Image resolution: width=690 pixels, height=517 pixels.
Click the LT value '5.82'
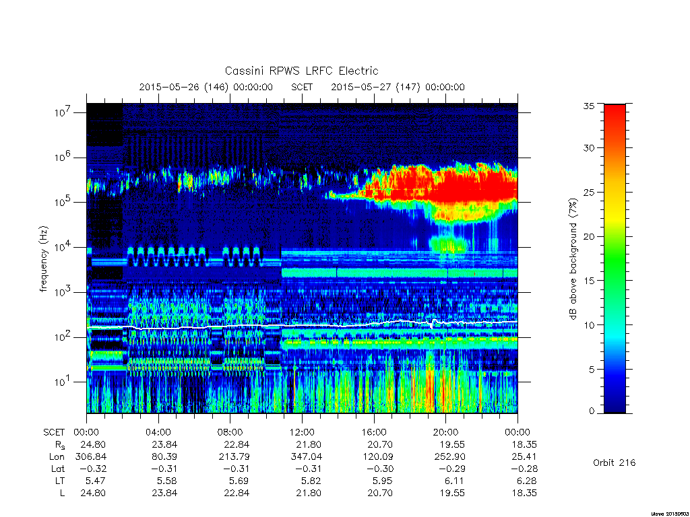[x=311, y=481]
